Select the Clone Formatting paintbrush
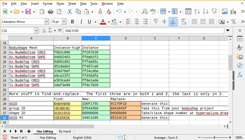The height and width of the screenshot is (140, 245). click(100, 12)
